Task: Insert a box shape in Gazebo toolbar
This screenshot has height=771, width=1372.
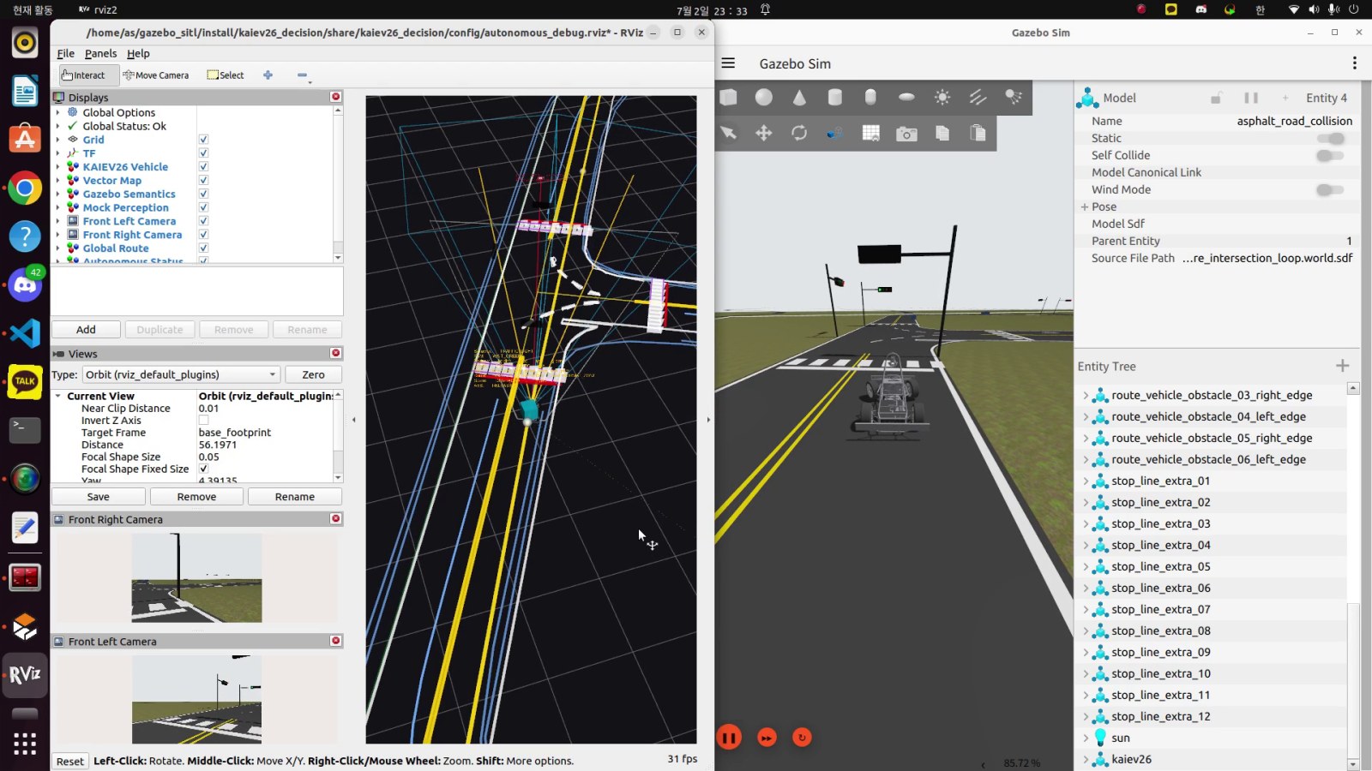Action: coord(729,98)
